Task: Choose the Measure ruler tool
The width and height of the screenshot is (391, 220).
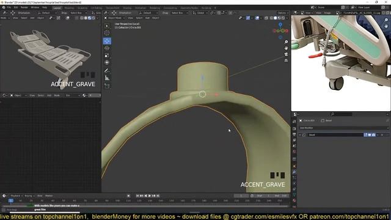Action: click(107, 78)
